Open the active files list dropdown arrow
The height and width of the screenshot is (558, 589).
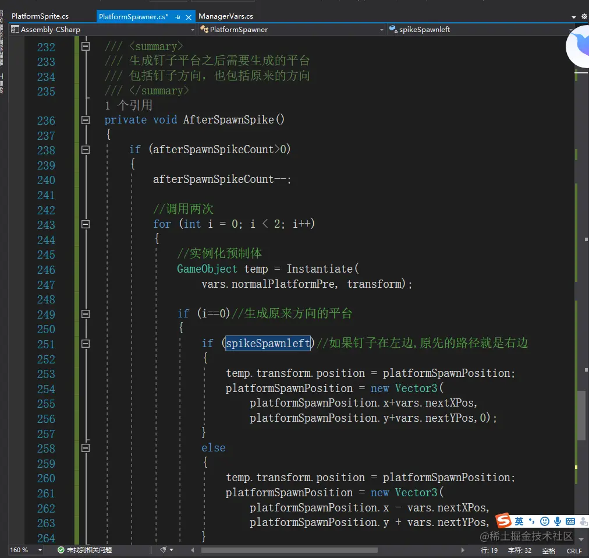coord(574,17)
